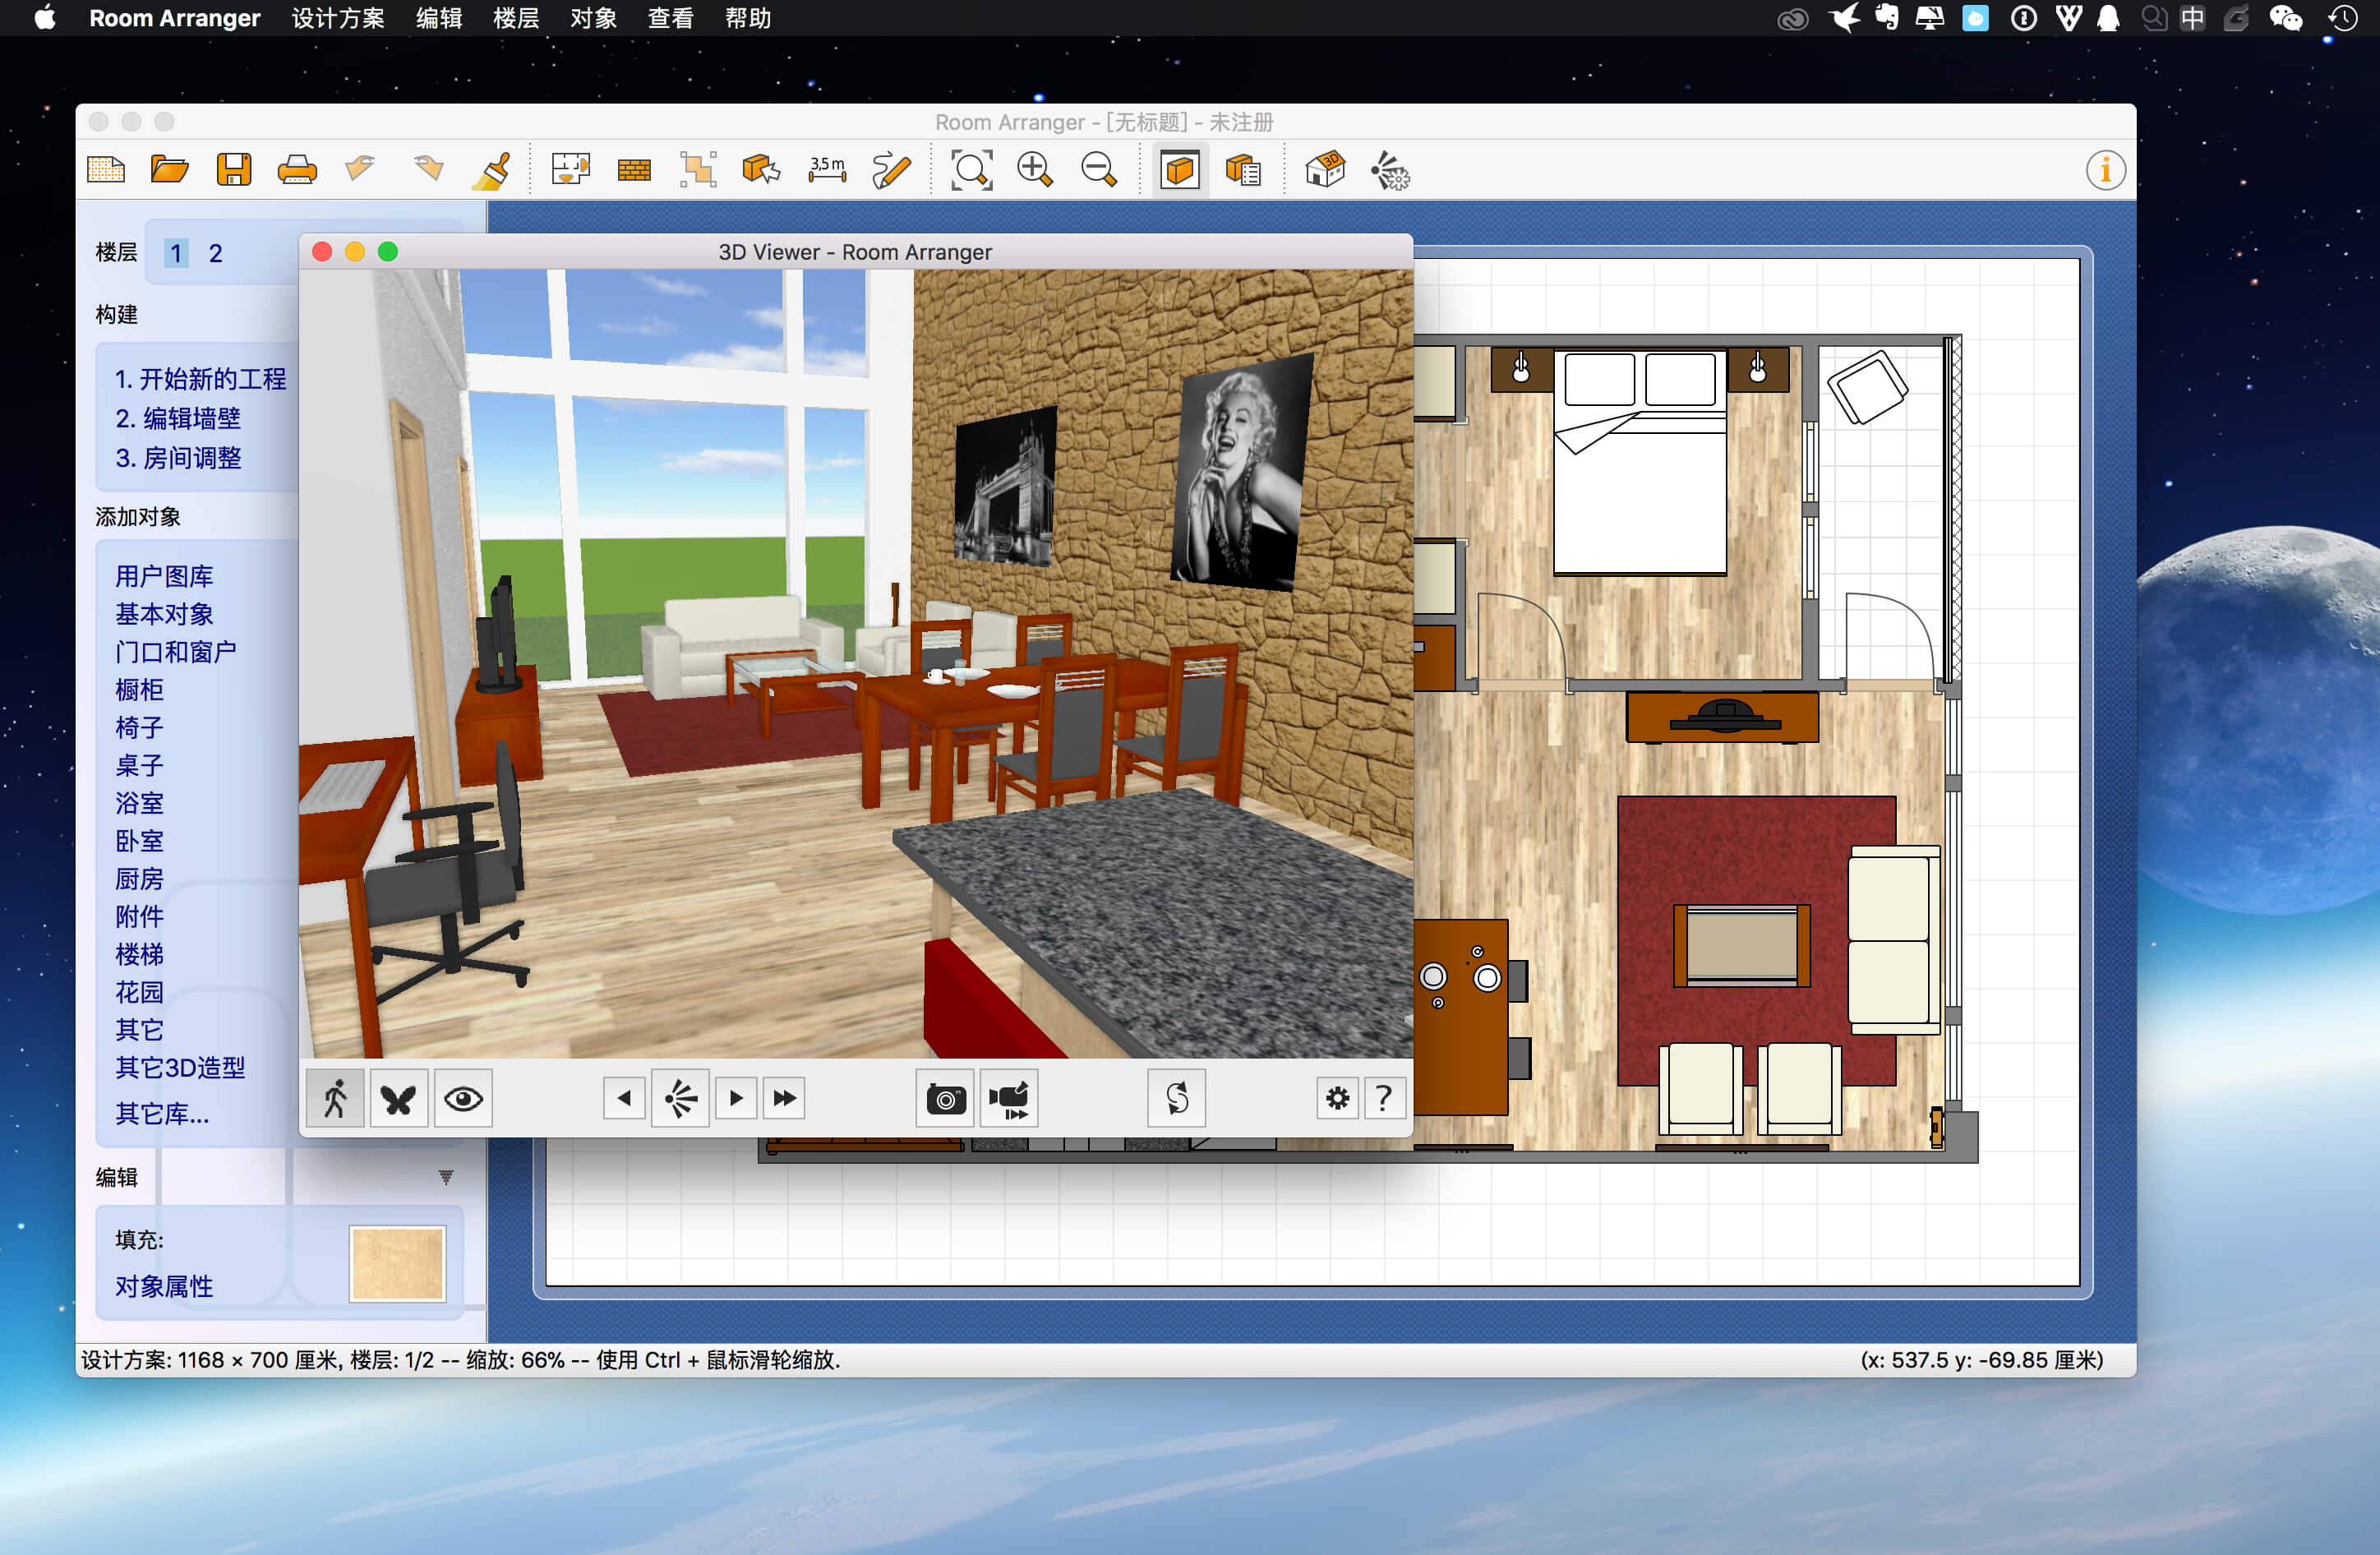This screenshot has width=2380, height=1555.
Task: Switch to floor 1 tab
Action: 176,253
